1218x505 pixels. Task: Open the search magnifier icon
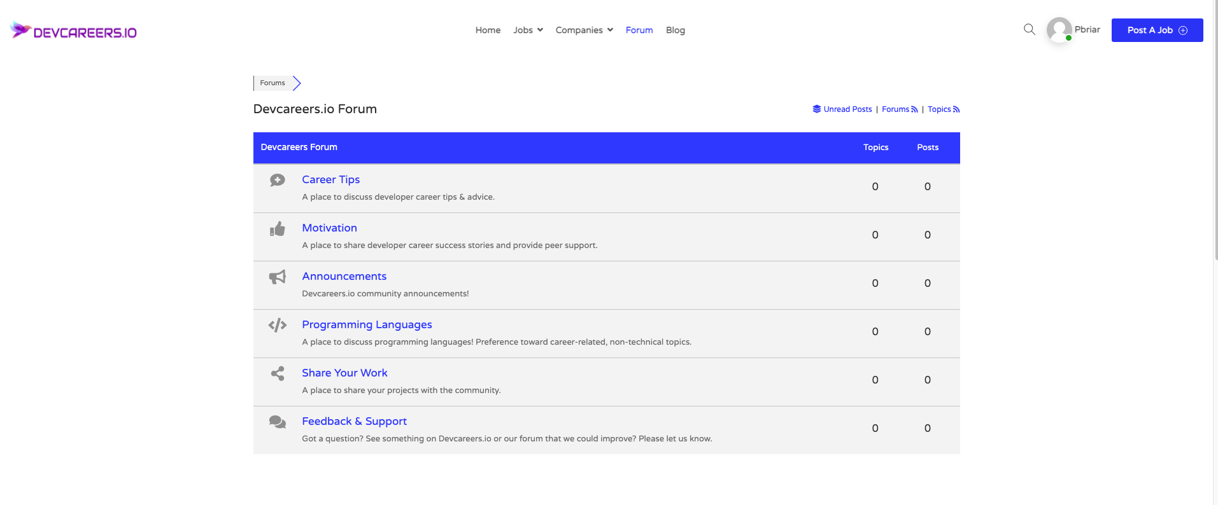pos(1029,29)
